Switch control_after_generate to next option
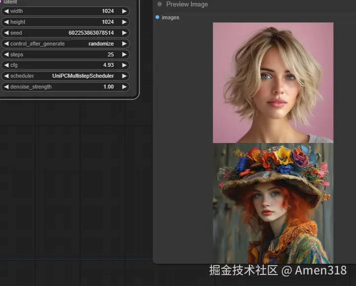The width and height of the screenshot is (356, 286). [124, 44]
